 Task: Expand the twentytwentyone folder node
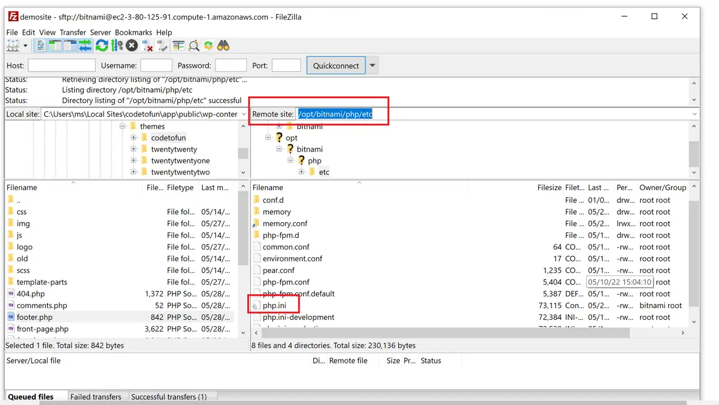tap(133, 161)
